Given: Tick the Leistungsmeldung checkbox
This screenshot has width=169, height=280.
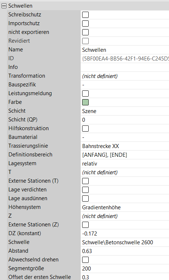Looking at the screenshot, I should [85, 93].
